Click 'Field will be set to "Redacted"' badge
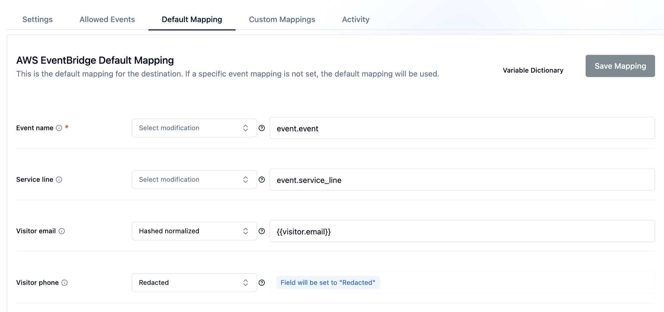This screenshot has width=664, height=312. [328, 283]
